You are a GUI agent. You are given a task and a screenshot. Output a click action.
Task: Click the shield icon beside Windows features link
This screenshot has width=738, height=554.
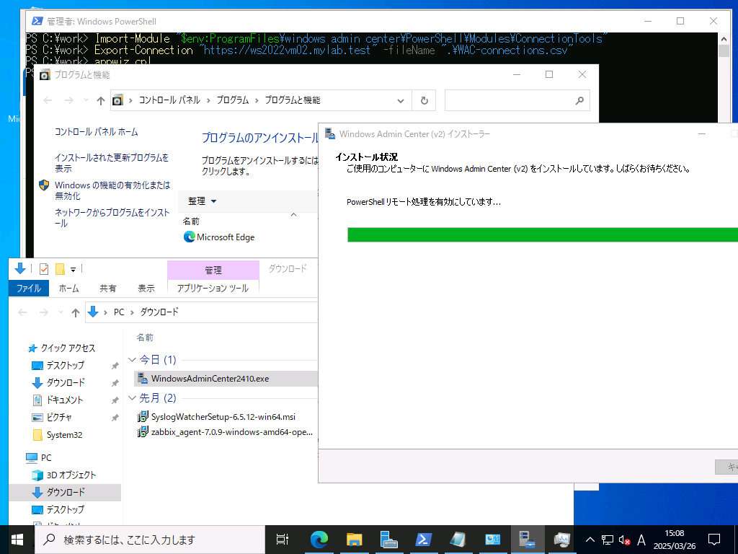[44, 185]
